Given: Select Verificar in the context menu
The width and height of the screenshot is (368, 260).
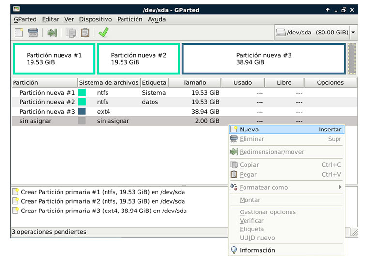Looking at the screenshot, I should 286,221.
